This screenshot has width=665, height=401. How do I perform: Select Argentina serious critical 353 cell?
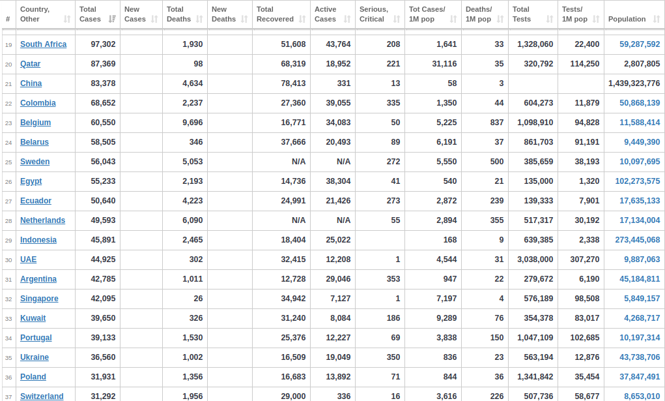(380, 278)
